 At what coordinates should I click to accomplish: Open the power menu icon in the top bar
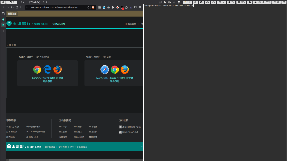284,2
